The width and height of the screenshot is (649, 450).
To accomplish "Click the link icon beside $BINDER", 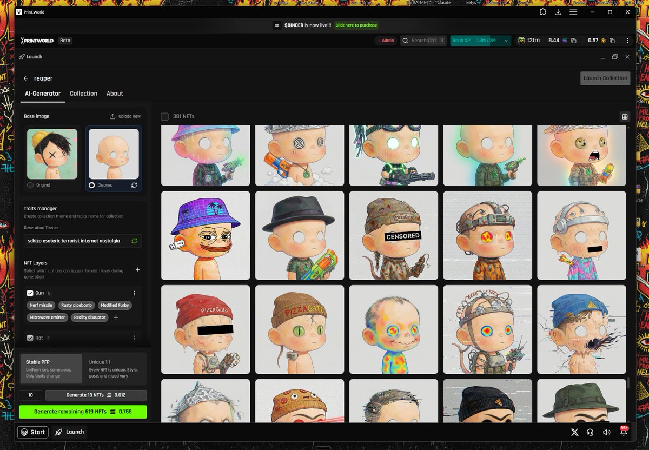I will point(276,25).
